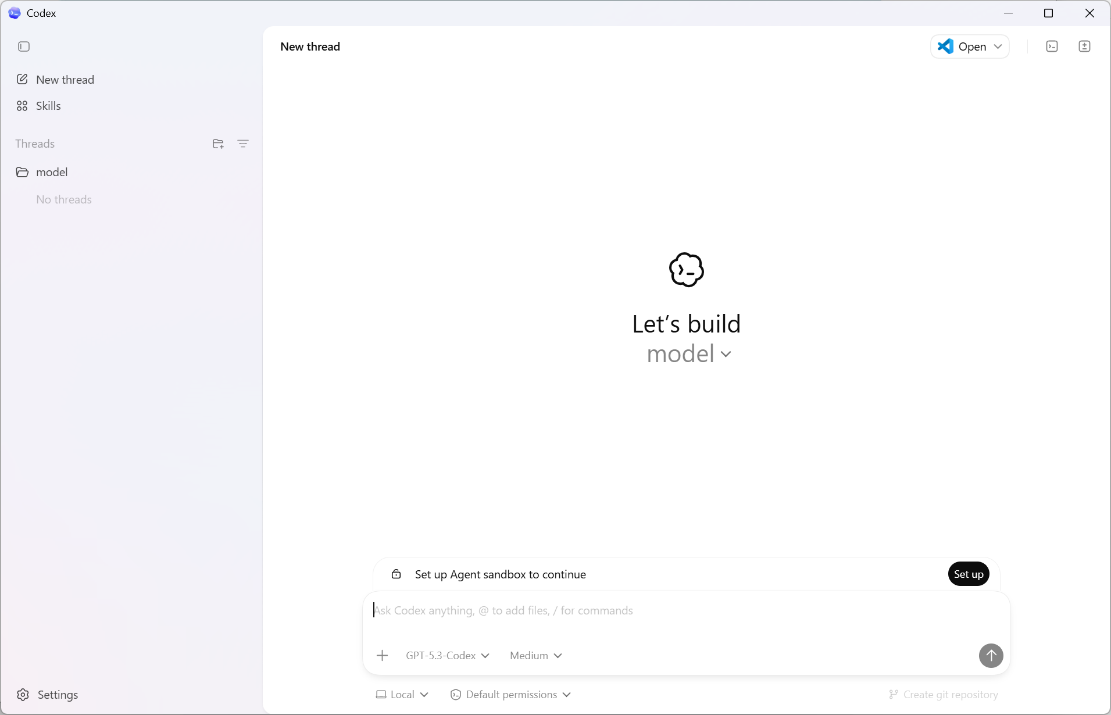Viewport: 1111px width, 715px height.
Task: Click the 'Threads' section heading
Action: pyautogui.click(x=35, y=144)
